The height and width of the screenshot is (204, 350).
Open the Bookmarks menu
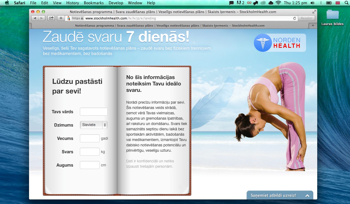coord(93,3)
